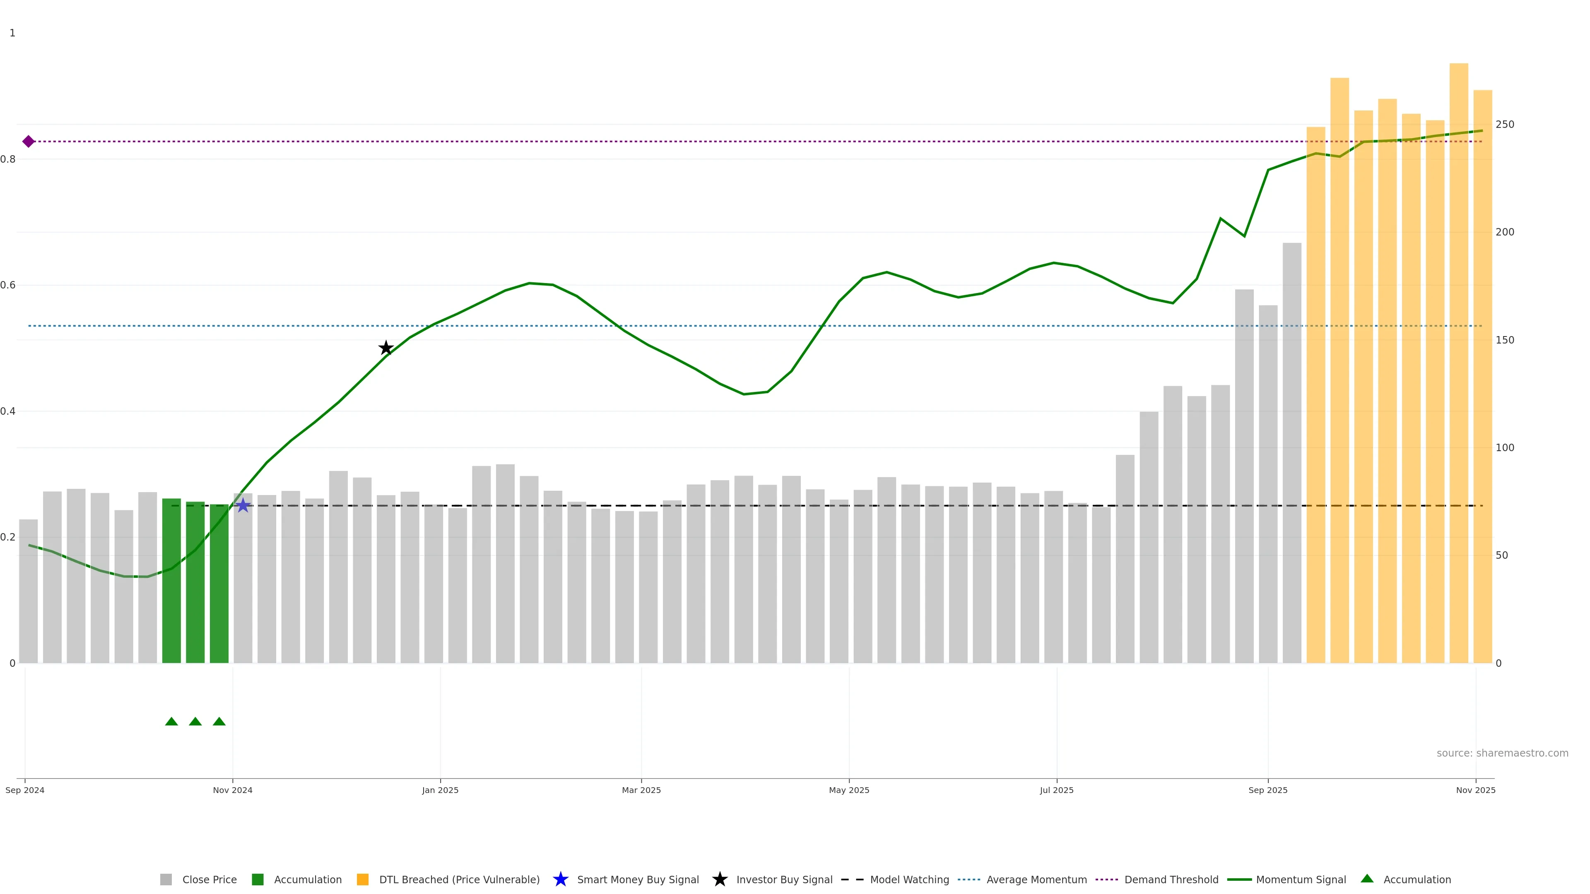Toggle Model Watching legend entry
1590x894 pixels.
[909, 880]
